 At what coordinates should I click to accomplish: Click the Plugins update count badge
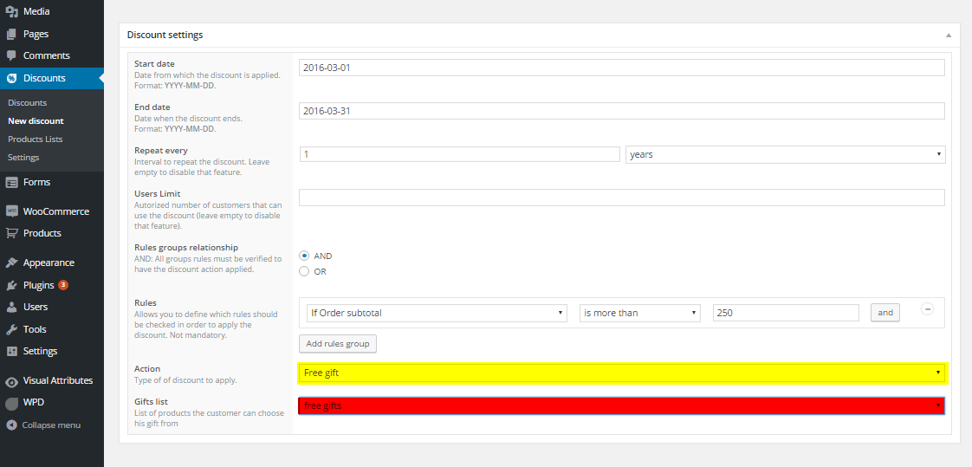(63, 285)
